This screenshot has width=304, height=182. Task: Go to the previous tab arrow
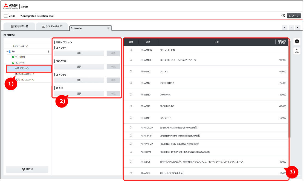tap(285, 28)
